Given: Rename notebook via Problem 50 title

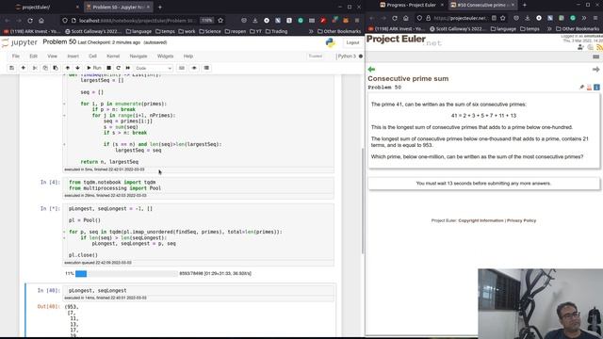Looking at the screenshot, I should click(x=59, y=41).
